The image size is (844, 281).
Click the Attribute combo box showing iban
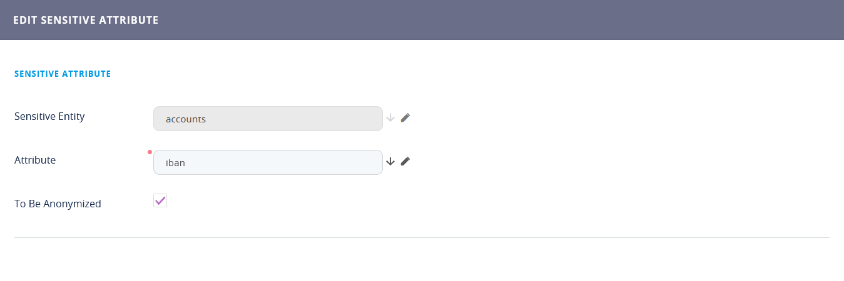click(x=268, y=162)
